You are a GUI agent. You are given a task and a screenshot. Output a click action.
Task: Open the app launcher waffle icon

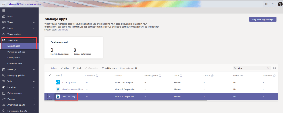4,4
